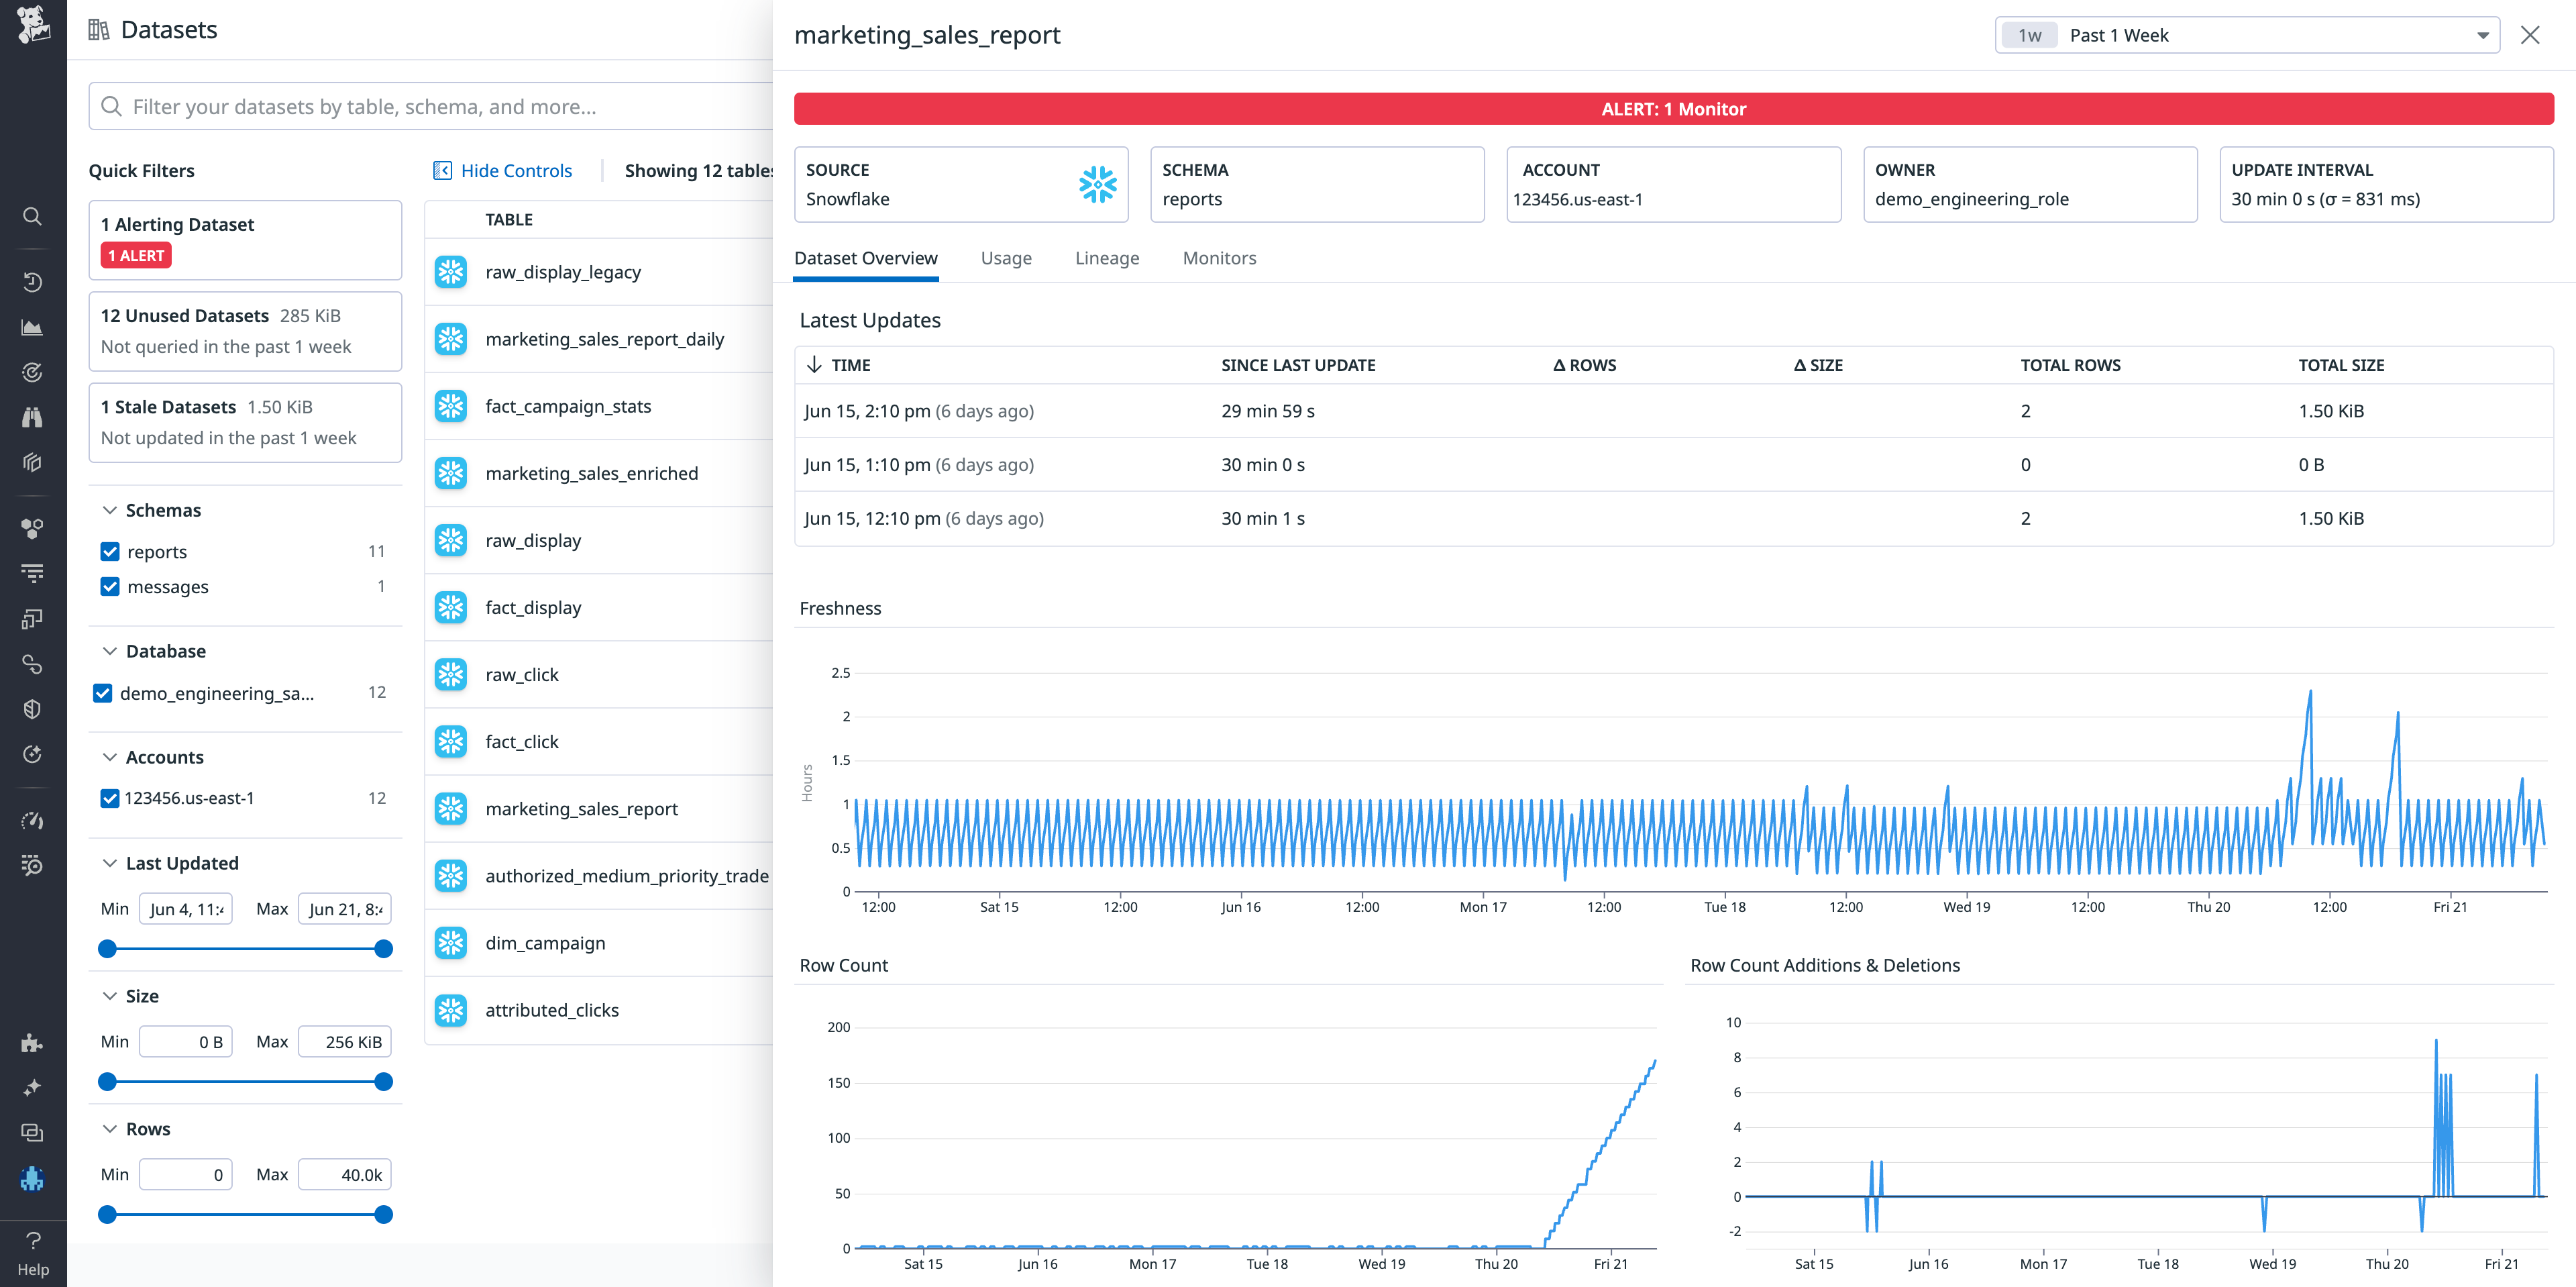Collapse the Database section
The width and height of the screenshot is (2576, 1287).
click(111, 651)
